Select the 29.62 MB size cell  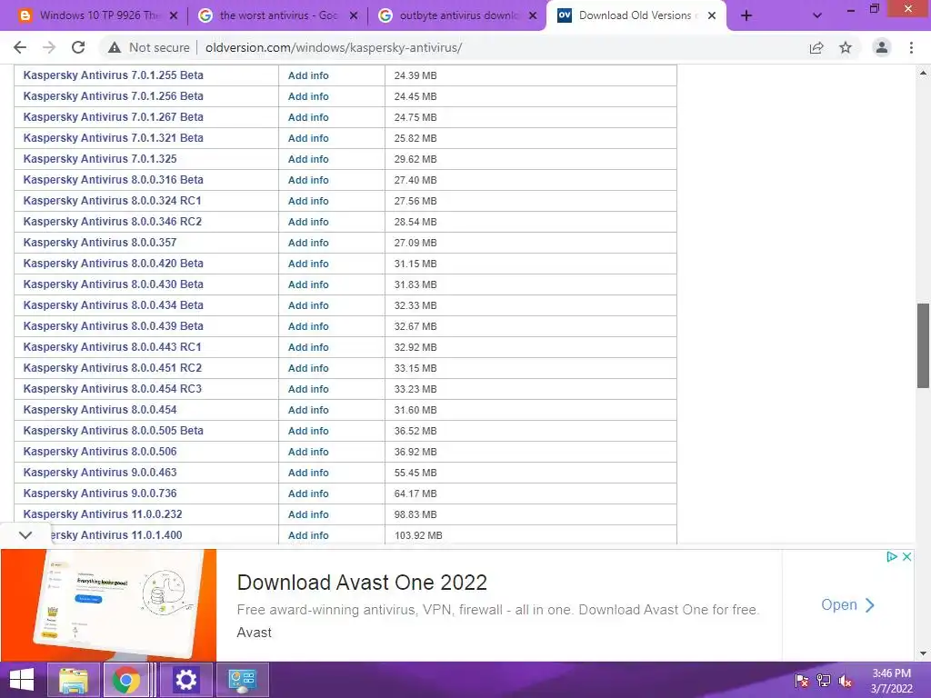(531, 159)
